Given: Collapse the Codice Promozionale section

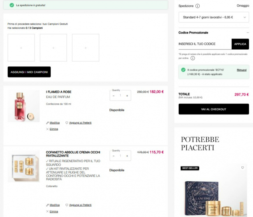Looking at the screenshot, I should (248, 33).
